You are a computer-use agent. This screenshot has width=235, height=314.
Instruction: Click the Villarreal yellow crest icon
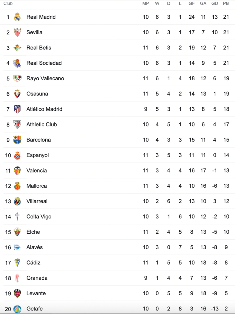point(17,201)
